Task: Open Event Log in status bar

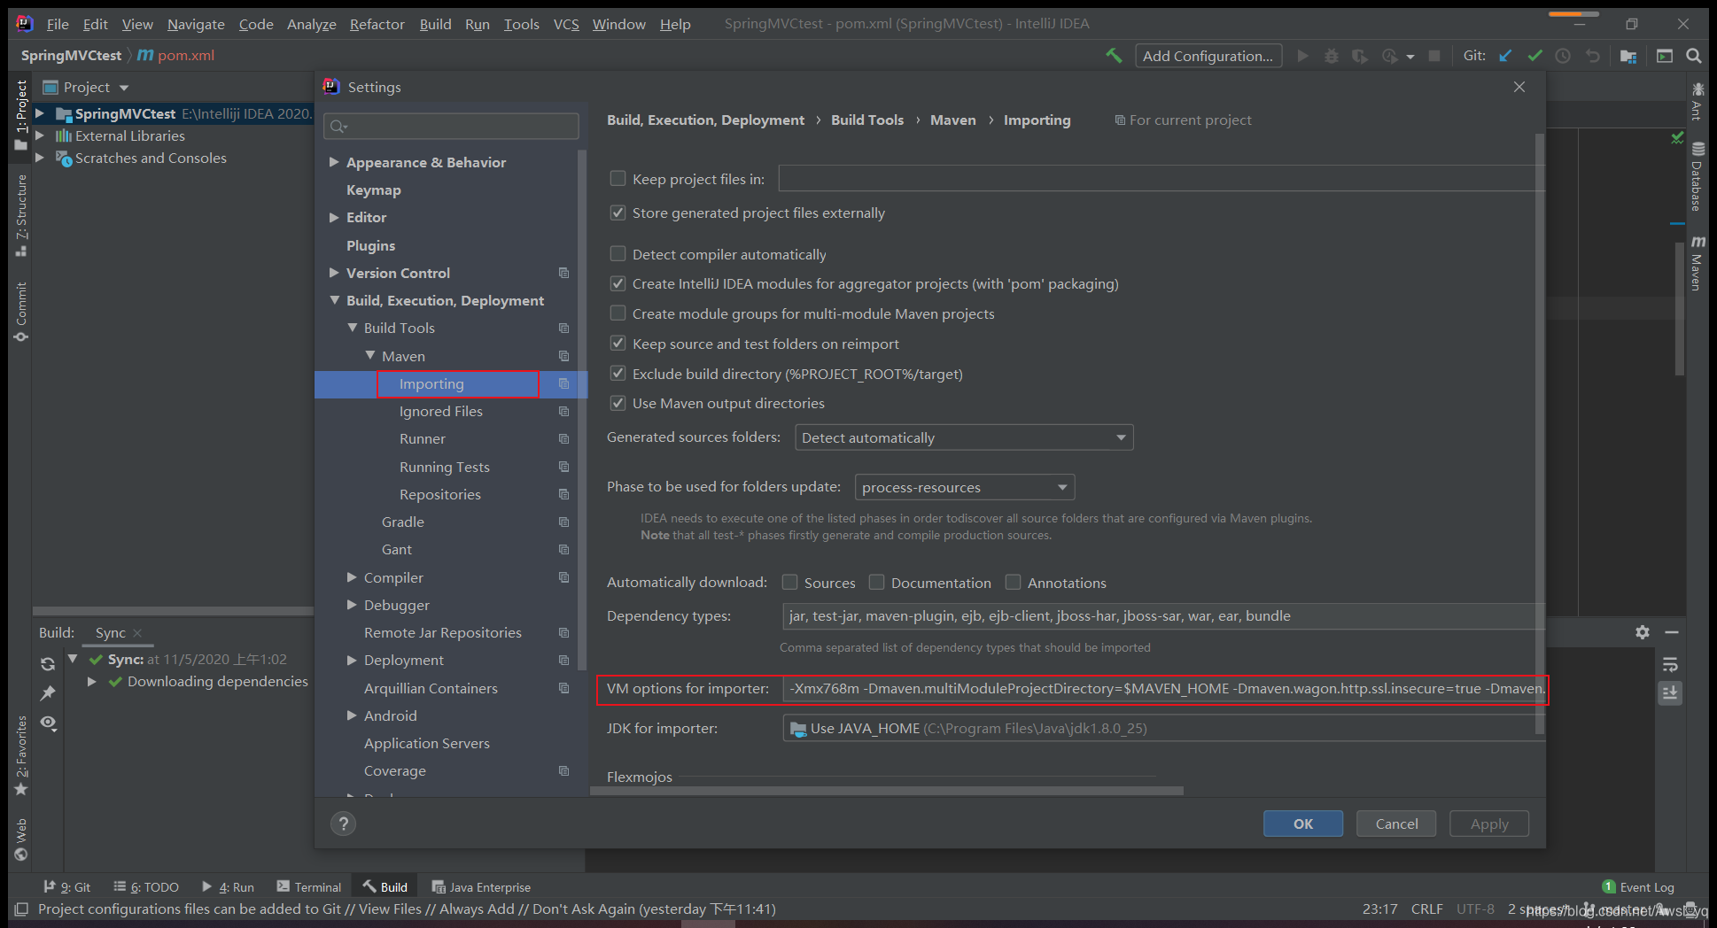Action: 1638,887
